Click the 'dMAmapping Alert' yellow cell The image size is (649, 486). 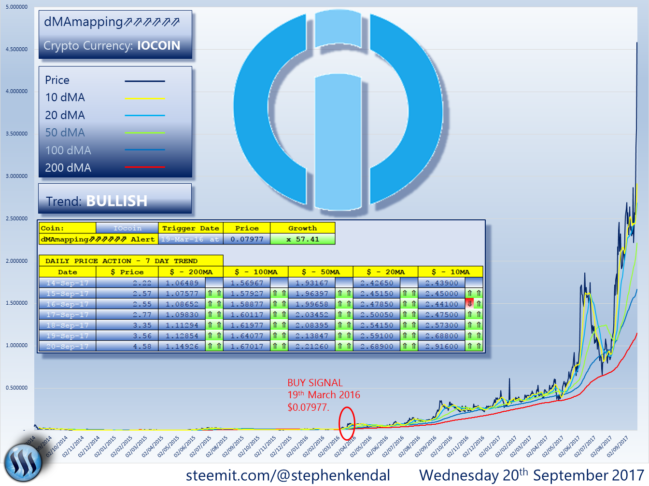click(98, 239)
